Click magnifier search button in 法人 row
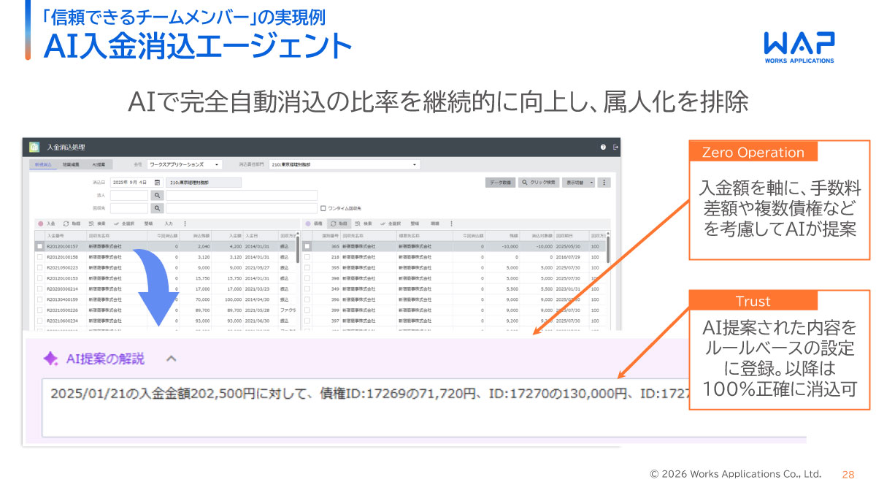Image resolution: width=876 pixels, height=493 pixels. pyautogui.click(x=157, y=195)
